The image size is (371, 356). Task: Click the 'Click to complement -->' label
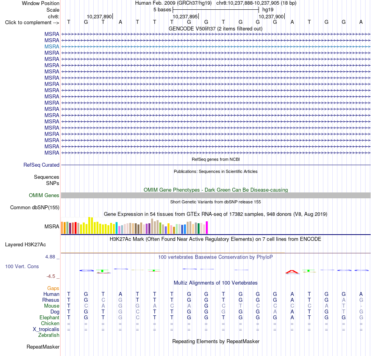[32, 23]
